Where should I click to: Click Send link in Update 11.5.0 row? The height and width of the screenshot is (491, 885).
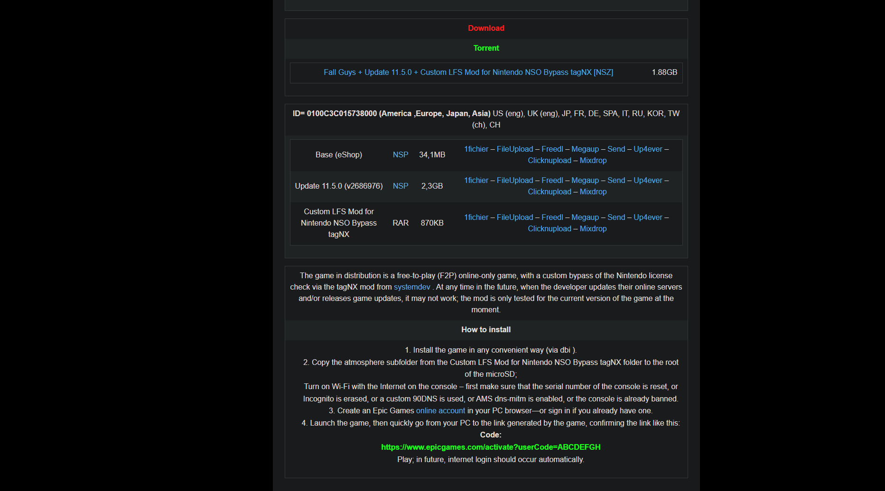(616, 181)
